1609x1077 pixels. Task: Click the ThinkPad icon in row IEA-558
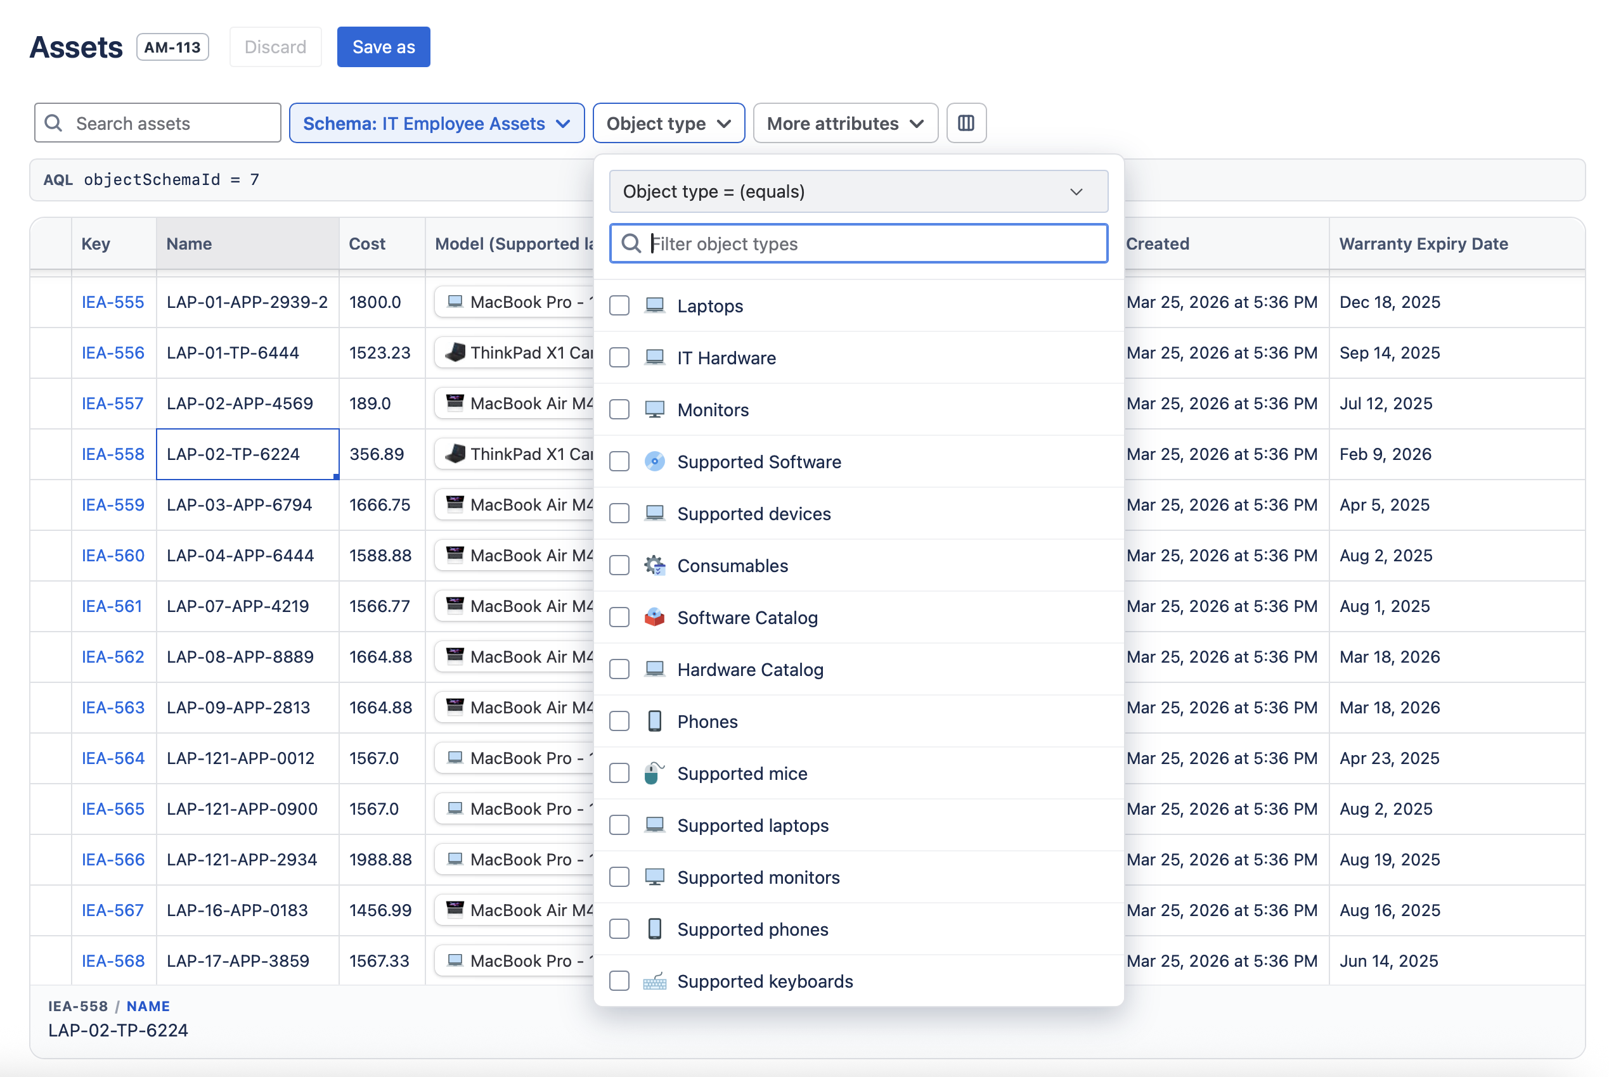point(455,454)
